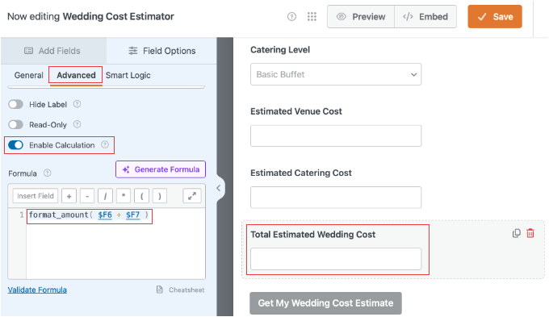Click the $F6 field reference in formula

(x=105, y=215)
